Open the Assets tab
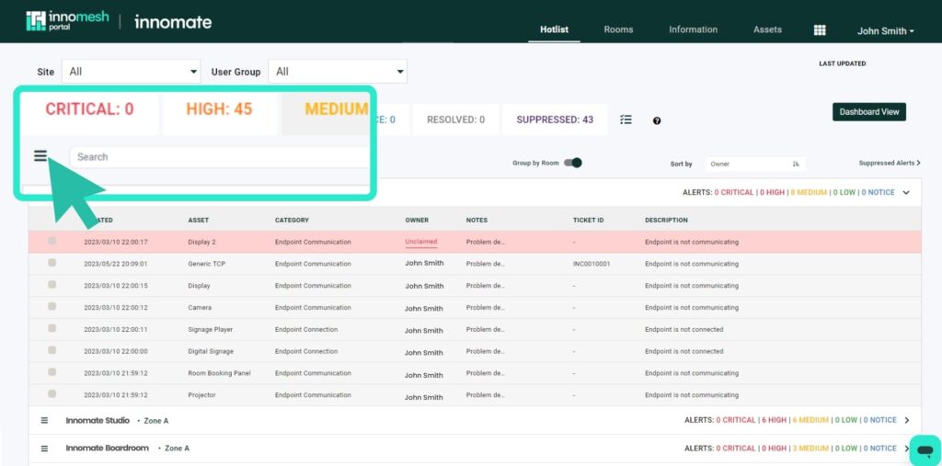The width and height of the screenshot is (942, 466). click(x=767, y=29)
